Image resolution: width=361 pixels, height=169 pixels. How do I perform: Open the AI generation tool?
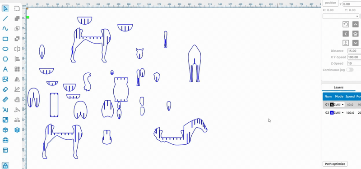point(5,110)
